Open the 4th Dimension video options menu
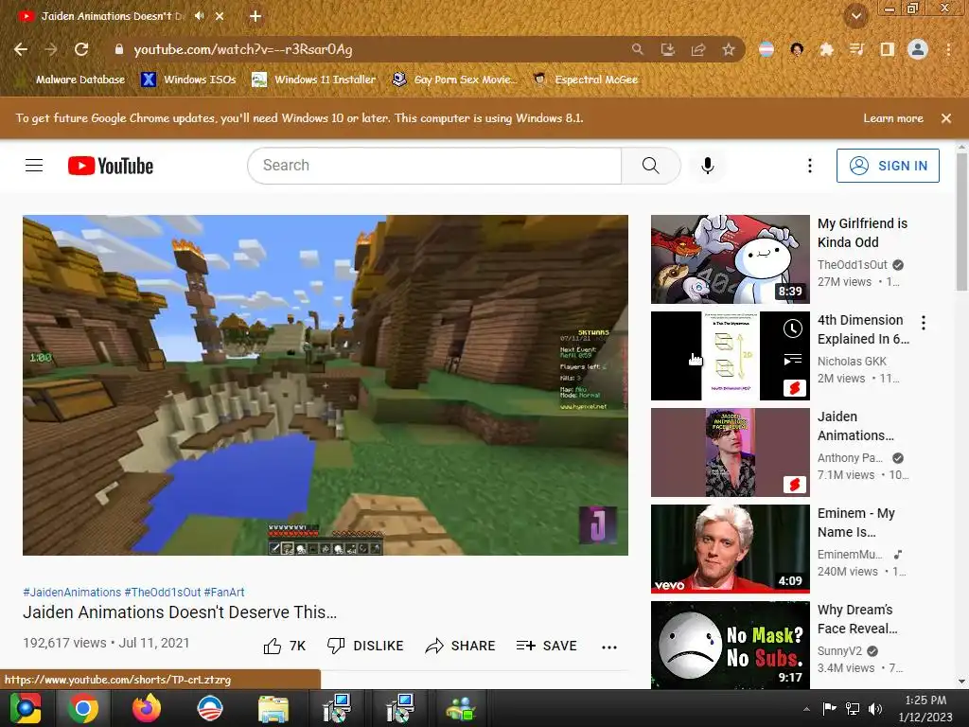The width and height of the screenshot is (969, 727). 924,322
